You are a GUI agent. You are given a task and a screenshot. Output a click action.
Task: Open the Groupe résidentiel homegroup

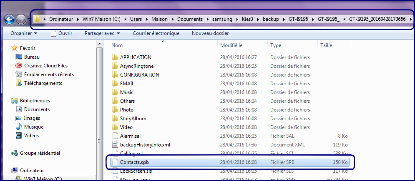pyautogui.click(x=40, y=153)
